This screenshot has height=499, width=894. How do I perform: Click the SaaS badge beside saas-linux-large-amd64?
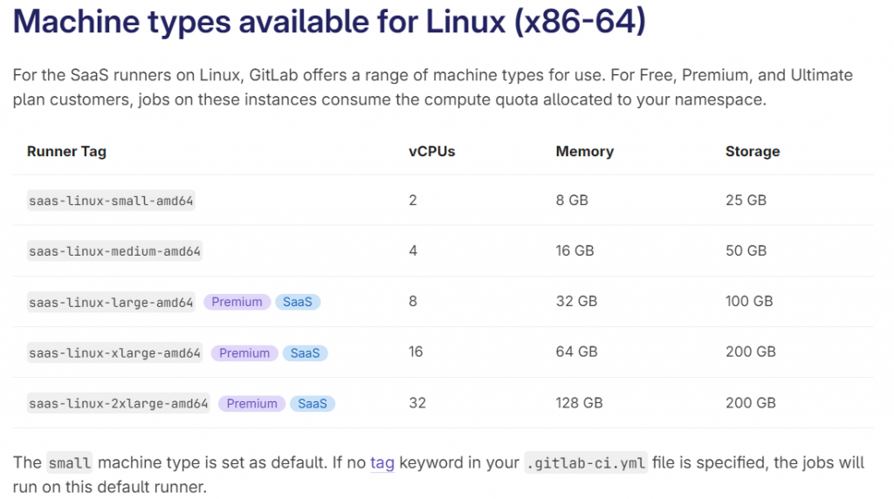(x=298, y=302)
